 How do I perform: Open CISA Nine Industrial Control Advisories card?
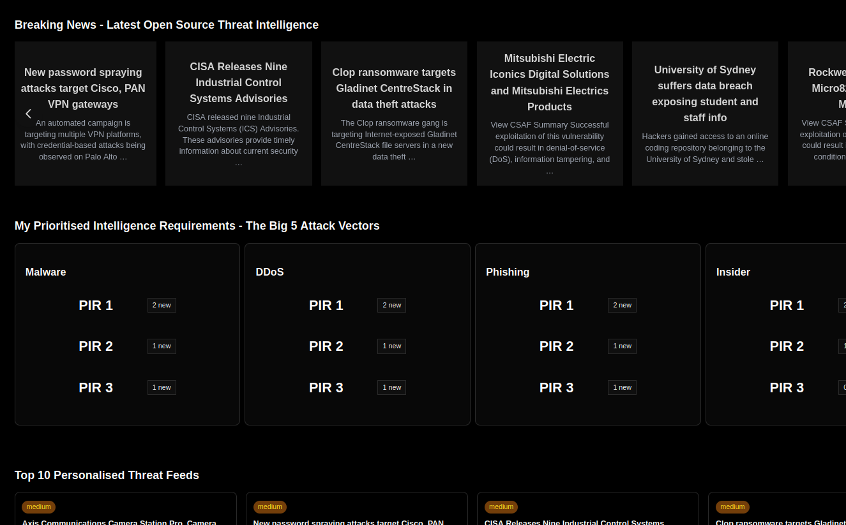coord(238,82)
